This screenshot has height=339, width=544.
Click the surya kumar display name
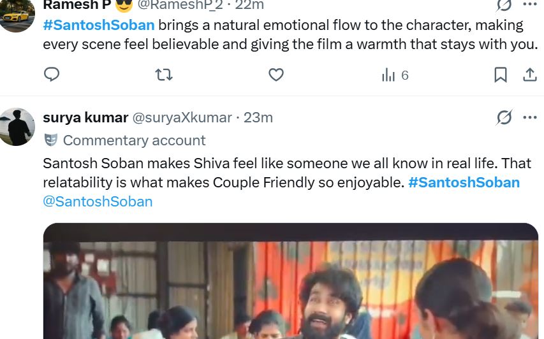coord(85,117)
